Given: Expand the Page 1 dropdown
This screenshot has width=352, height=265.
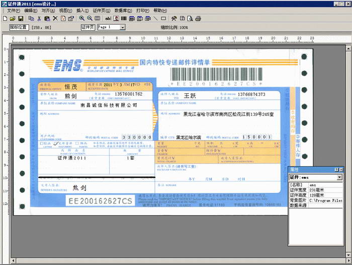Looking at the screenshot, I should pyautogui.click(x=122, y=27).
